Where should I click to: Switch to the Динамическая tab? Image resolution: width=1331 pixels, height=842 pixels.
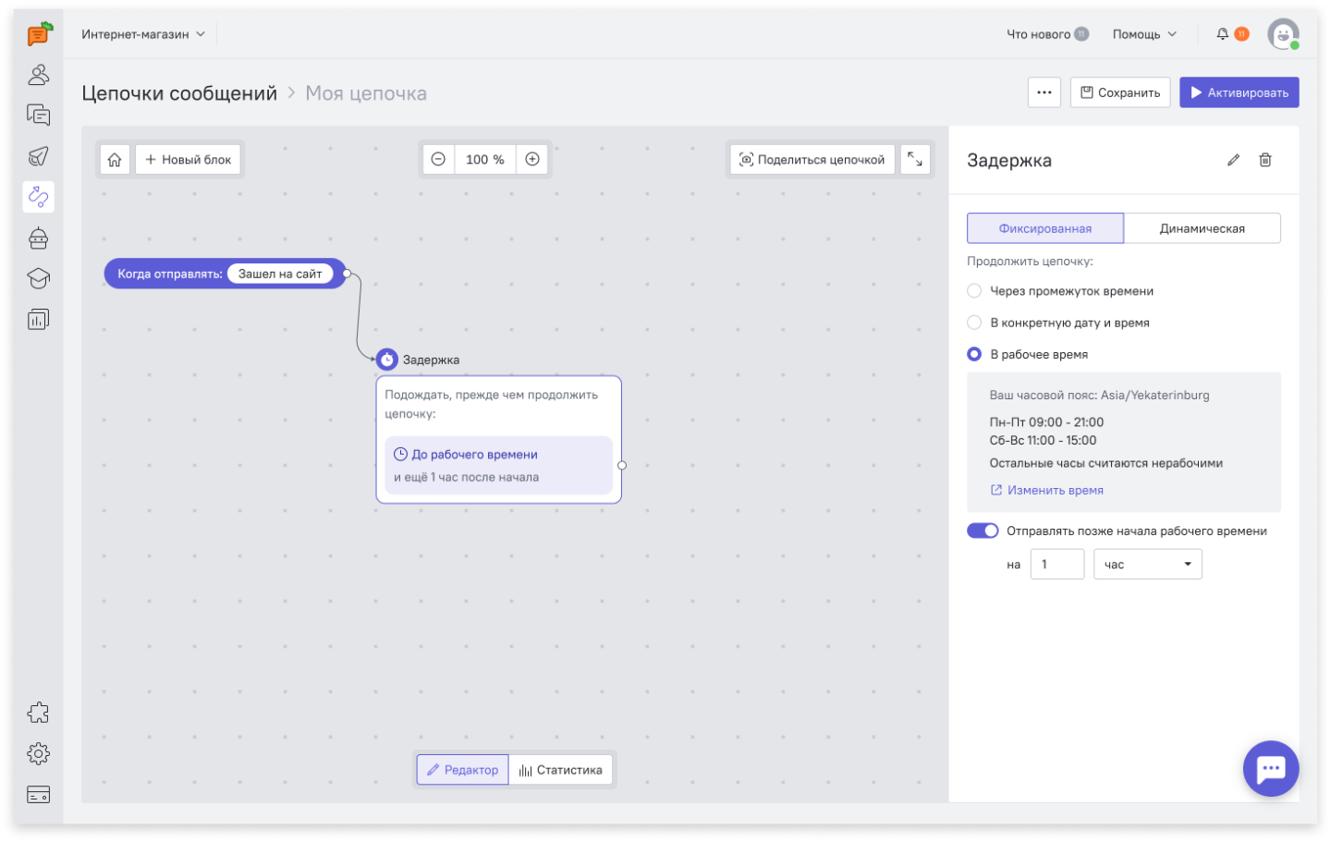pos(1203,228)
